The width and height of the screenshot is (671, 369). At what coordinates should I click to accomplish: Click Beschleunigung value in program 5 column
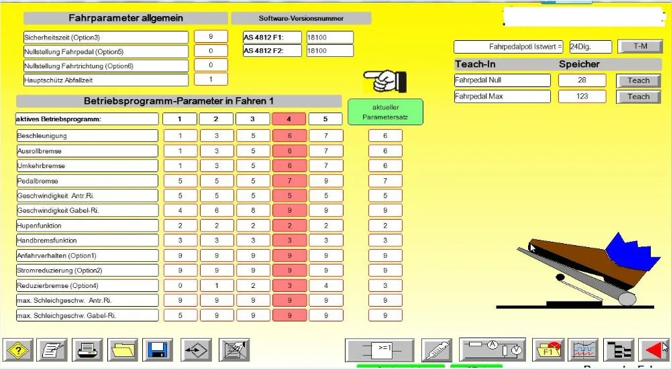[x=326, y=136]
